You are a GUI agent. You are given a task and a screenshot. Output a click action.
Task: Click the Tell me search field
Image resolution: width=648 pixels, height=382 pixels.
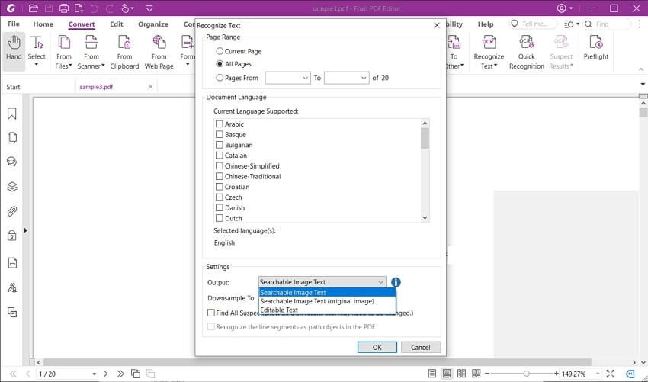point(533,24)
